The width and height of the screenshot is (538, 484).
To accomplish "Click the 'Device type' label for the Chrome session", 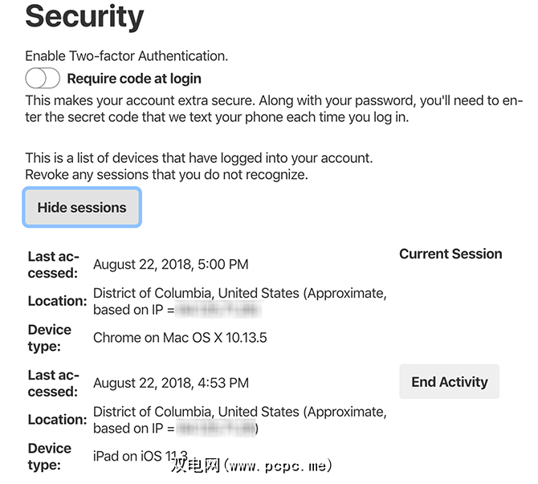I will 50,338.
